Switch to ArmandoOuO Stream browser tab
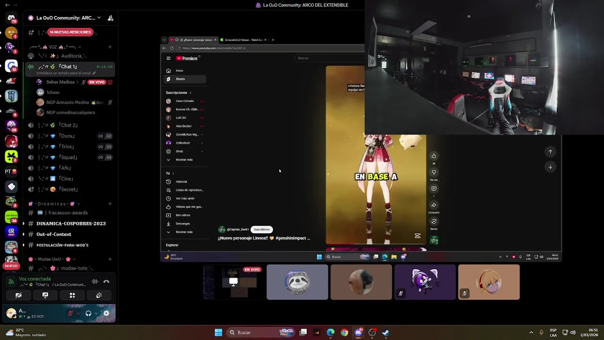The height and width of the screenshot is (340, 604). (x=243, y=40)
